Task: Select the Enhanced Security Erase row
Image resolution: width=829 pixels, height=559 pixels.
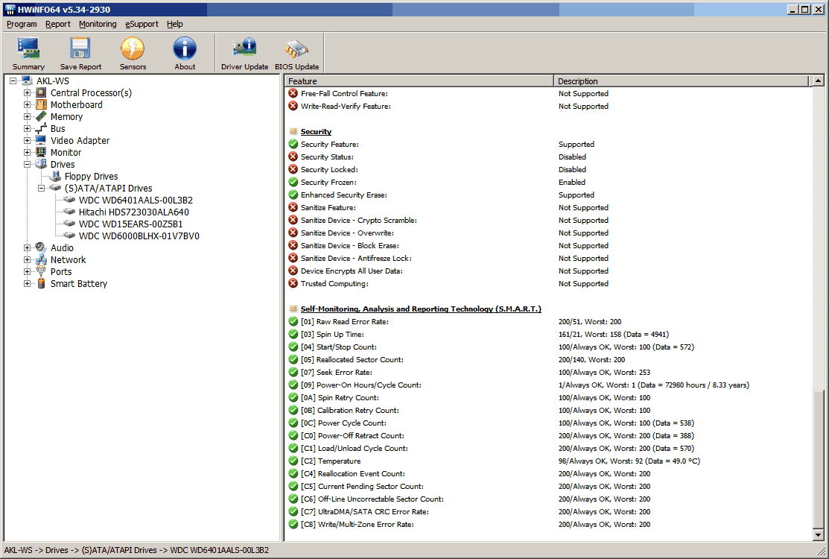Action: click(x=547, y=195)
